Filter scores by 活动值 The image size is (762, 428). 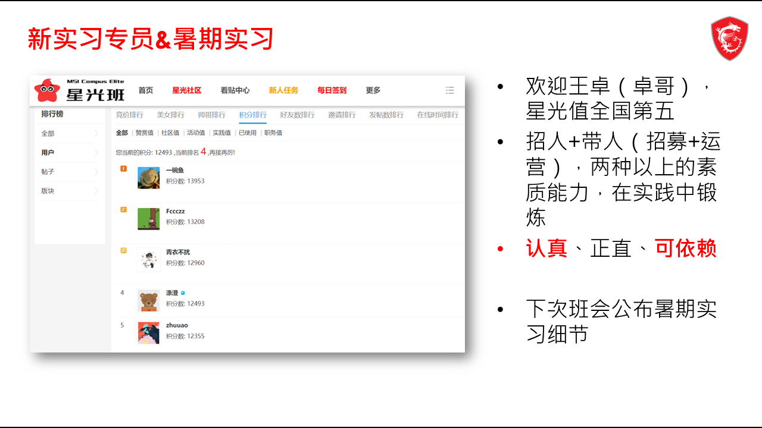196,133
